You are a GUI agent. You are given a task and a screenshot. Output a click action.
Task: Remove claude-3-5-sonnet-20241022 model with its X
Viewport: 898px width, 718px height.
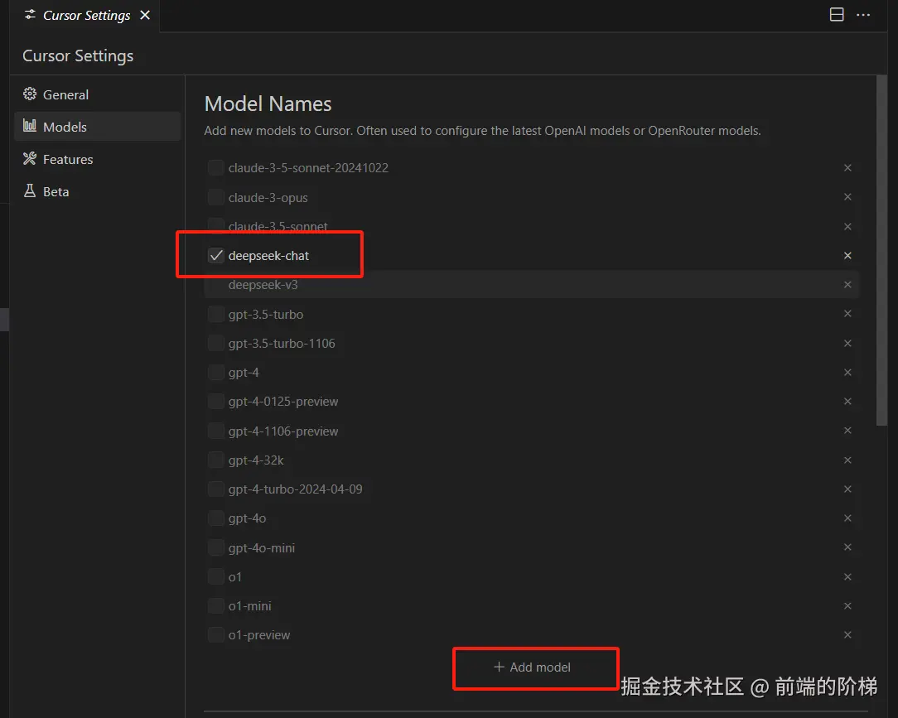click(847, 168)
